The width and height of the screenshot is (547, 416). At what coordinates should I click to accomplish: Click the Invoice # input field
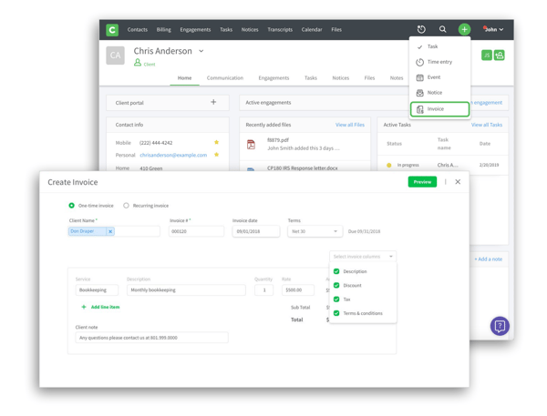(196, 231)
